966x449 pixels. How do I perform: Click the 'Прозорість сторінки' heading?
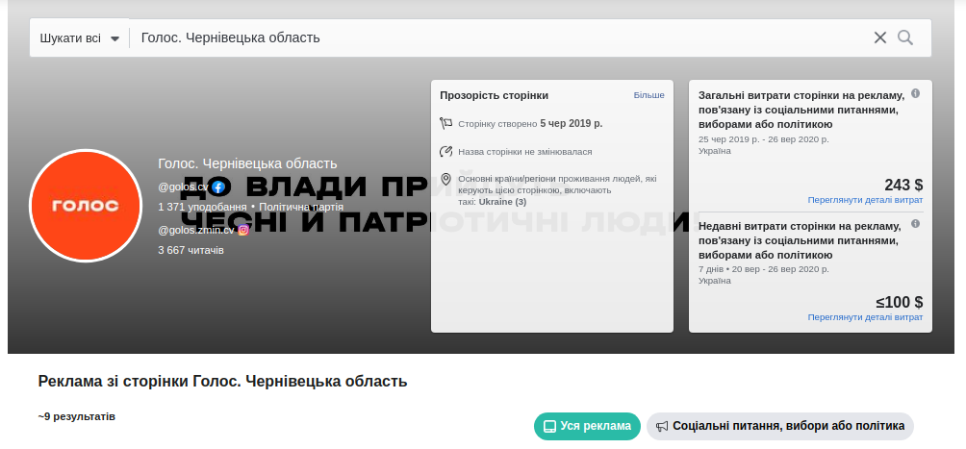tap(495, 95)
